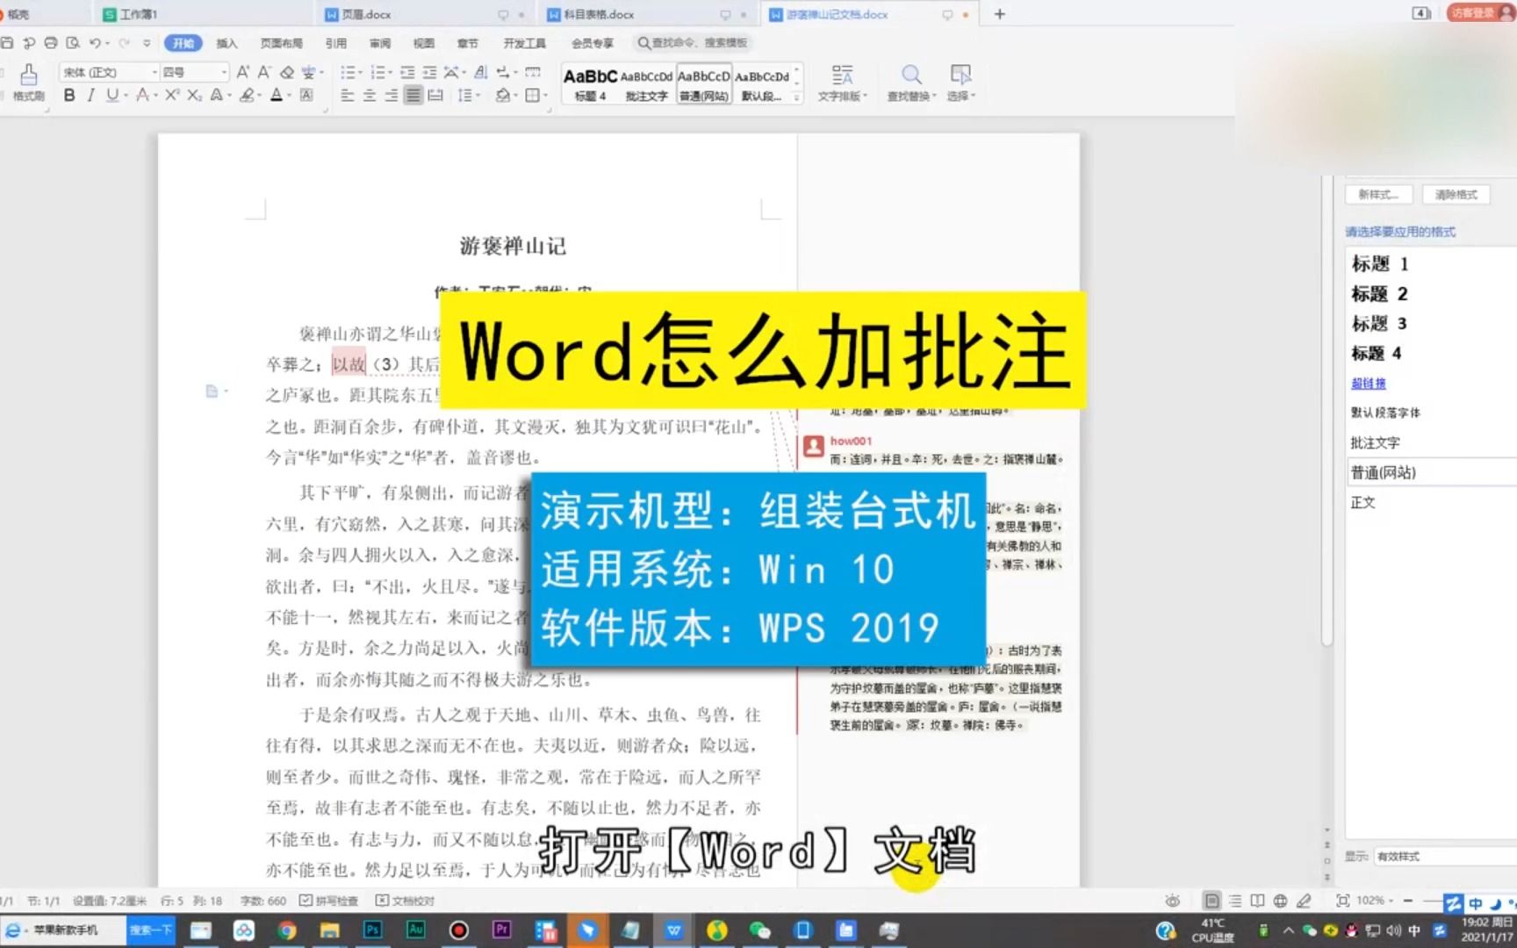Toggle bold formatting
Image resolution: width=1517 pixels, height=948 pixels.
(x=69, y=95)
